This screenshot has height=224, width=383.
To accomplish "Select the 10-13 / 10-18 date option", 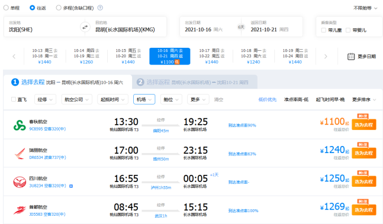I will (x=45, y=56).
